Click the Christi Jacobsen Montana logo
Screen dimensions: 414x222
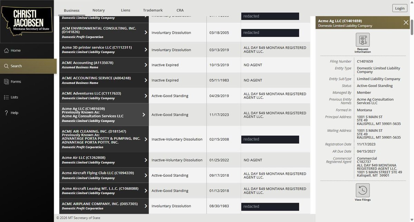point(27,21)
